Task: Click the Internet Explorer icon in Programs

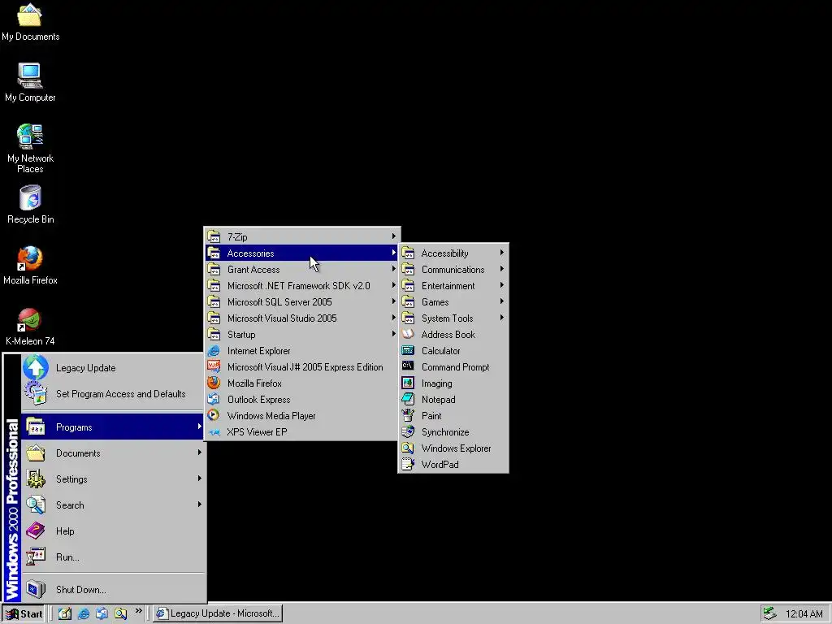Action: (x=214, y=351)
